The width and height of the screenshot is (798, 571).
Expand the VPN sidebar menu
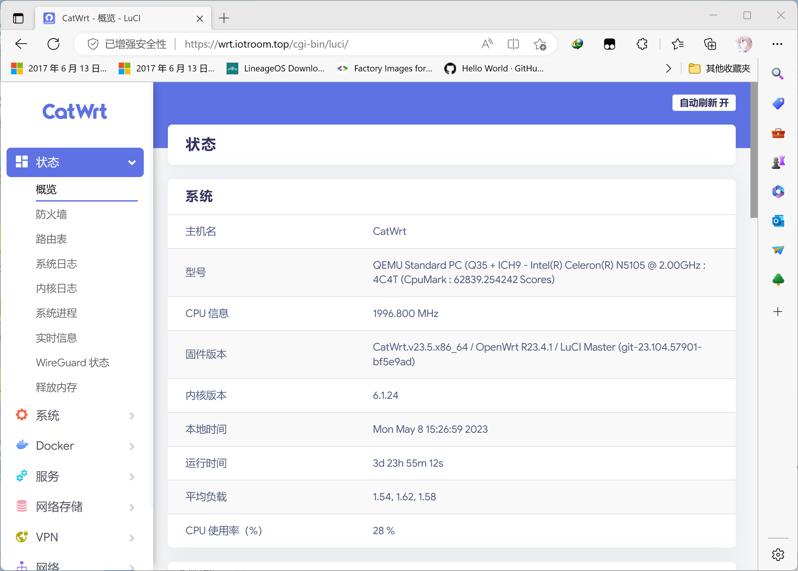75,537
